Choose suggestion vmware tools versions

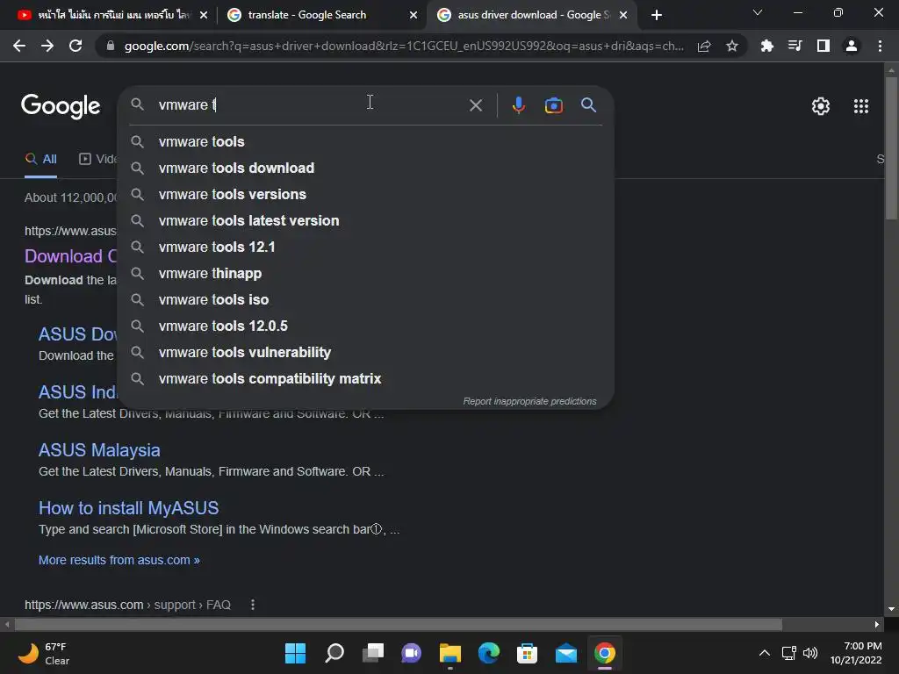[366, 194]
